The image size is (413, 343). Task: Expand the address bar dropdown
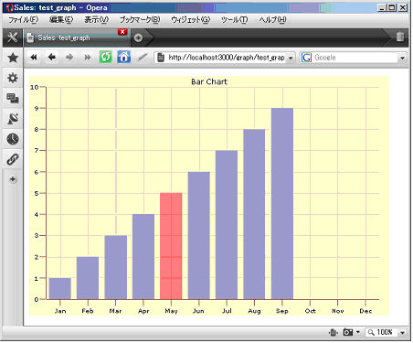(291, 58)
